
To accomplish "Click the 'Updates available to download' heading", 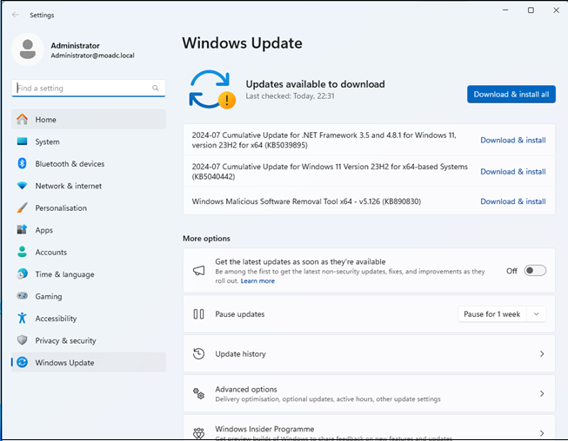I will point(315,84).
